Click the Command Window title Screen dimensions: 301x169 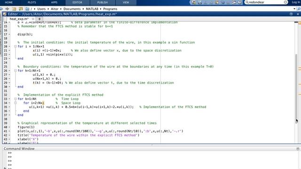(19, 149)
